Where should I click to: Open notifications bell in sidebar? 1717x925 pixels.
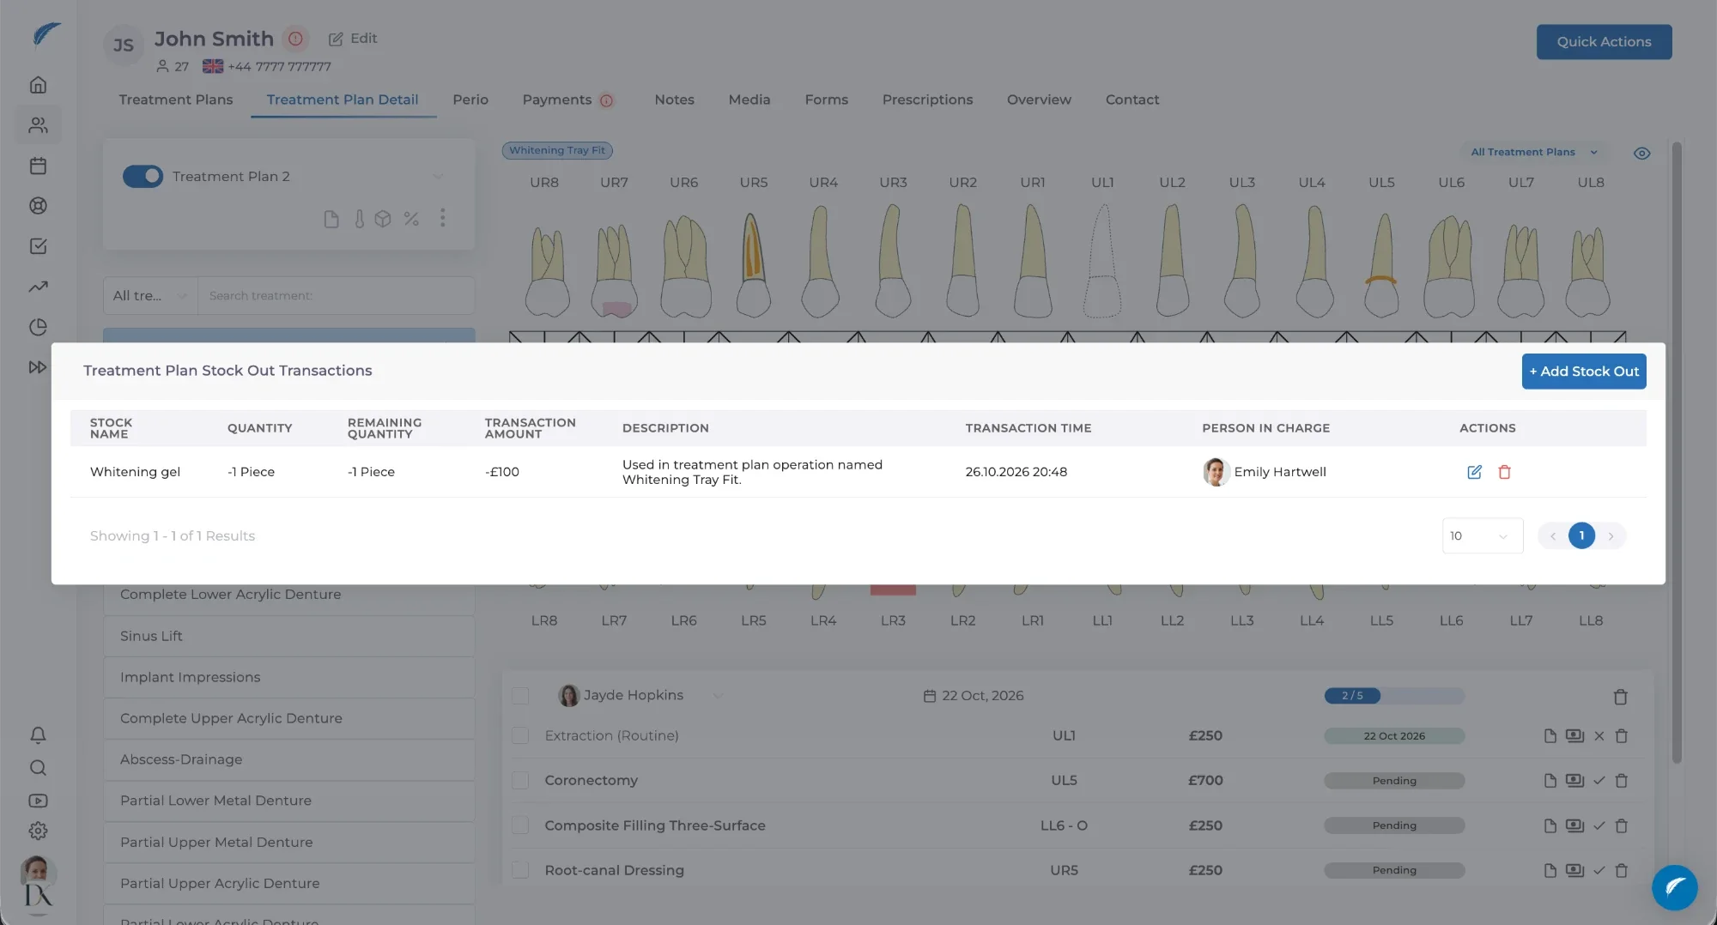(38, 735)
